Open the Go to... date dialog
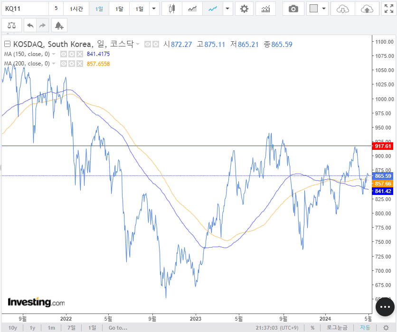This screenshot has width=397, height=332. (x=118, y=328)
